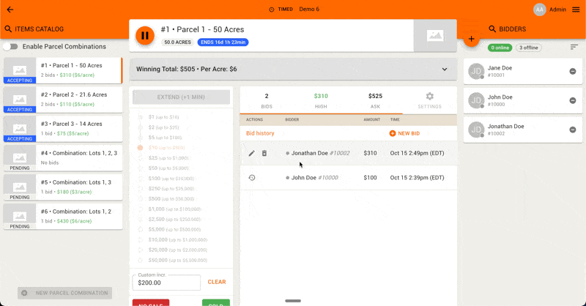Restore John Doe's $100 bid
This screenshot has width=586, height=306.
click(252, 177)
